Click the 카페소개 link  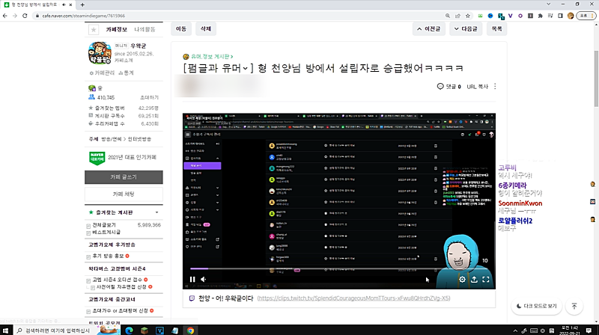tap(124, 61)
